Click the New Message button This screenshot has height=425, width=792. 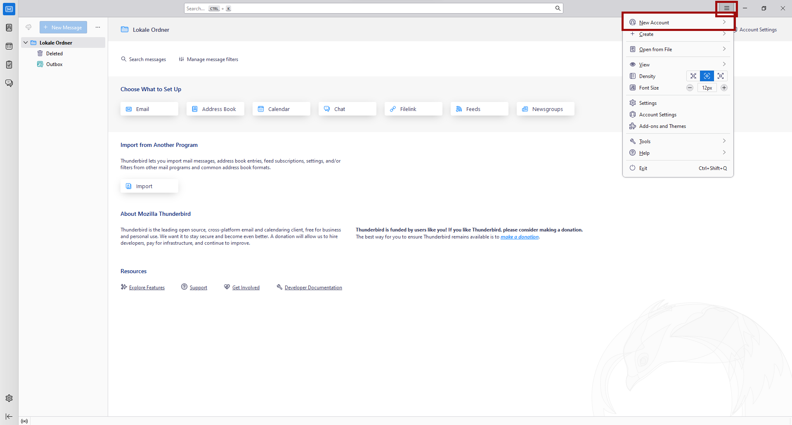coord(63,27)
